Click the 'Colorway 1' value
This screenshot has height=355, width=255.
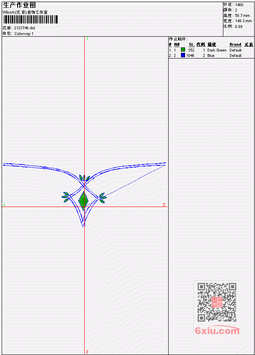[x=24, y=34]
